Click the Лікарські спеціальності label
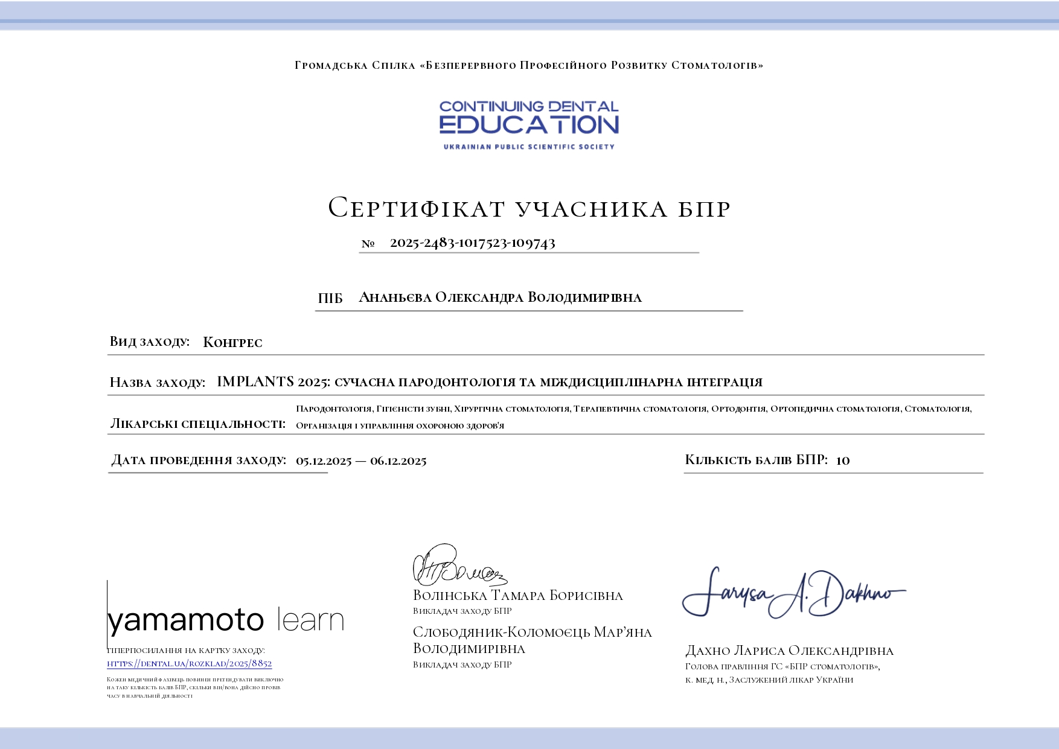The image size is (1059, 749). click(x=197, y=424)
